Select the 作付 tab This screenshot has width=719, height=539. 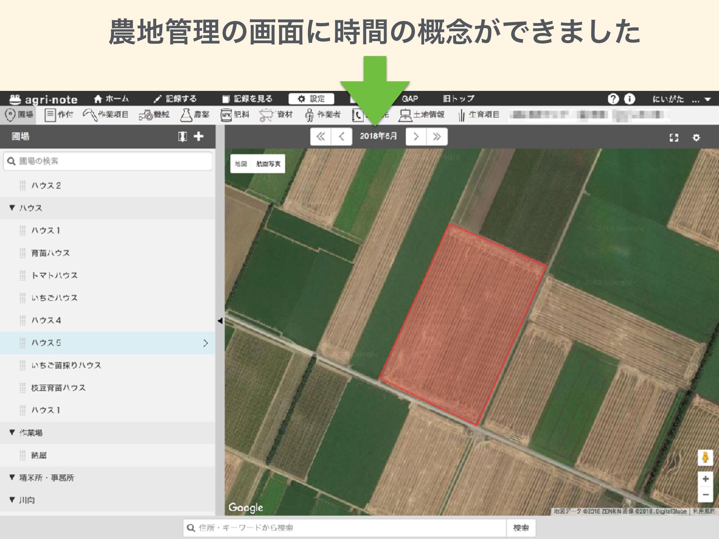(x=59, y=115)
